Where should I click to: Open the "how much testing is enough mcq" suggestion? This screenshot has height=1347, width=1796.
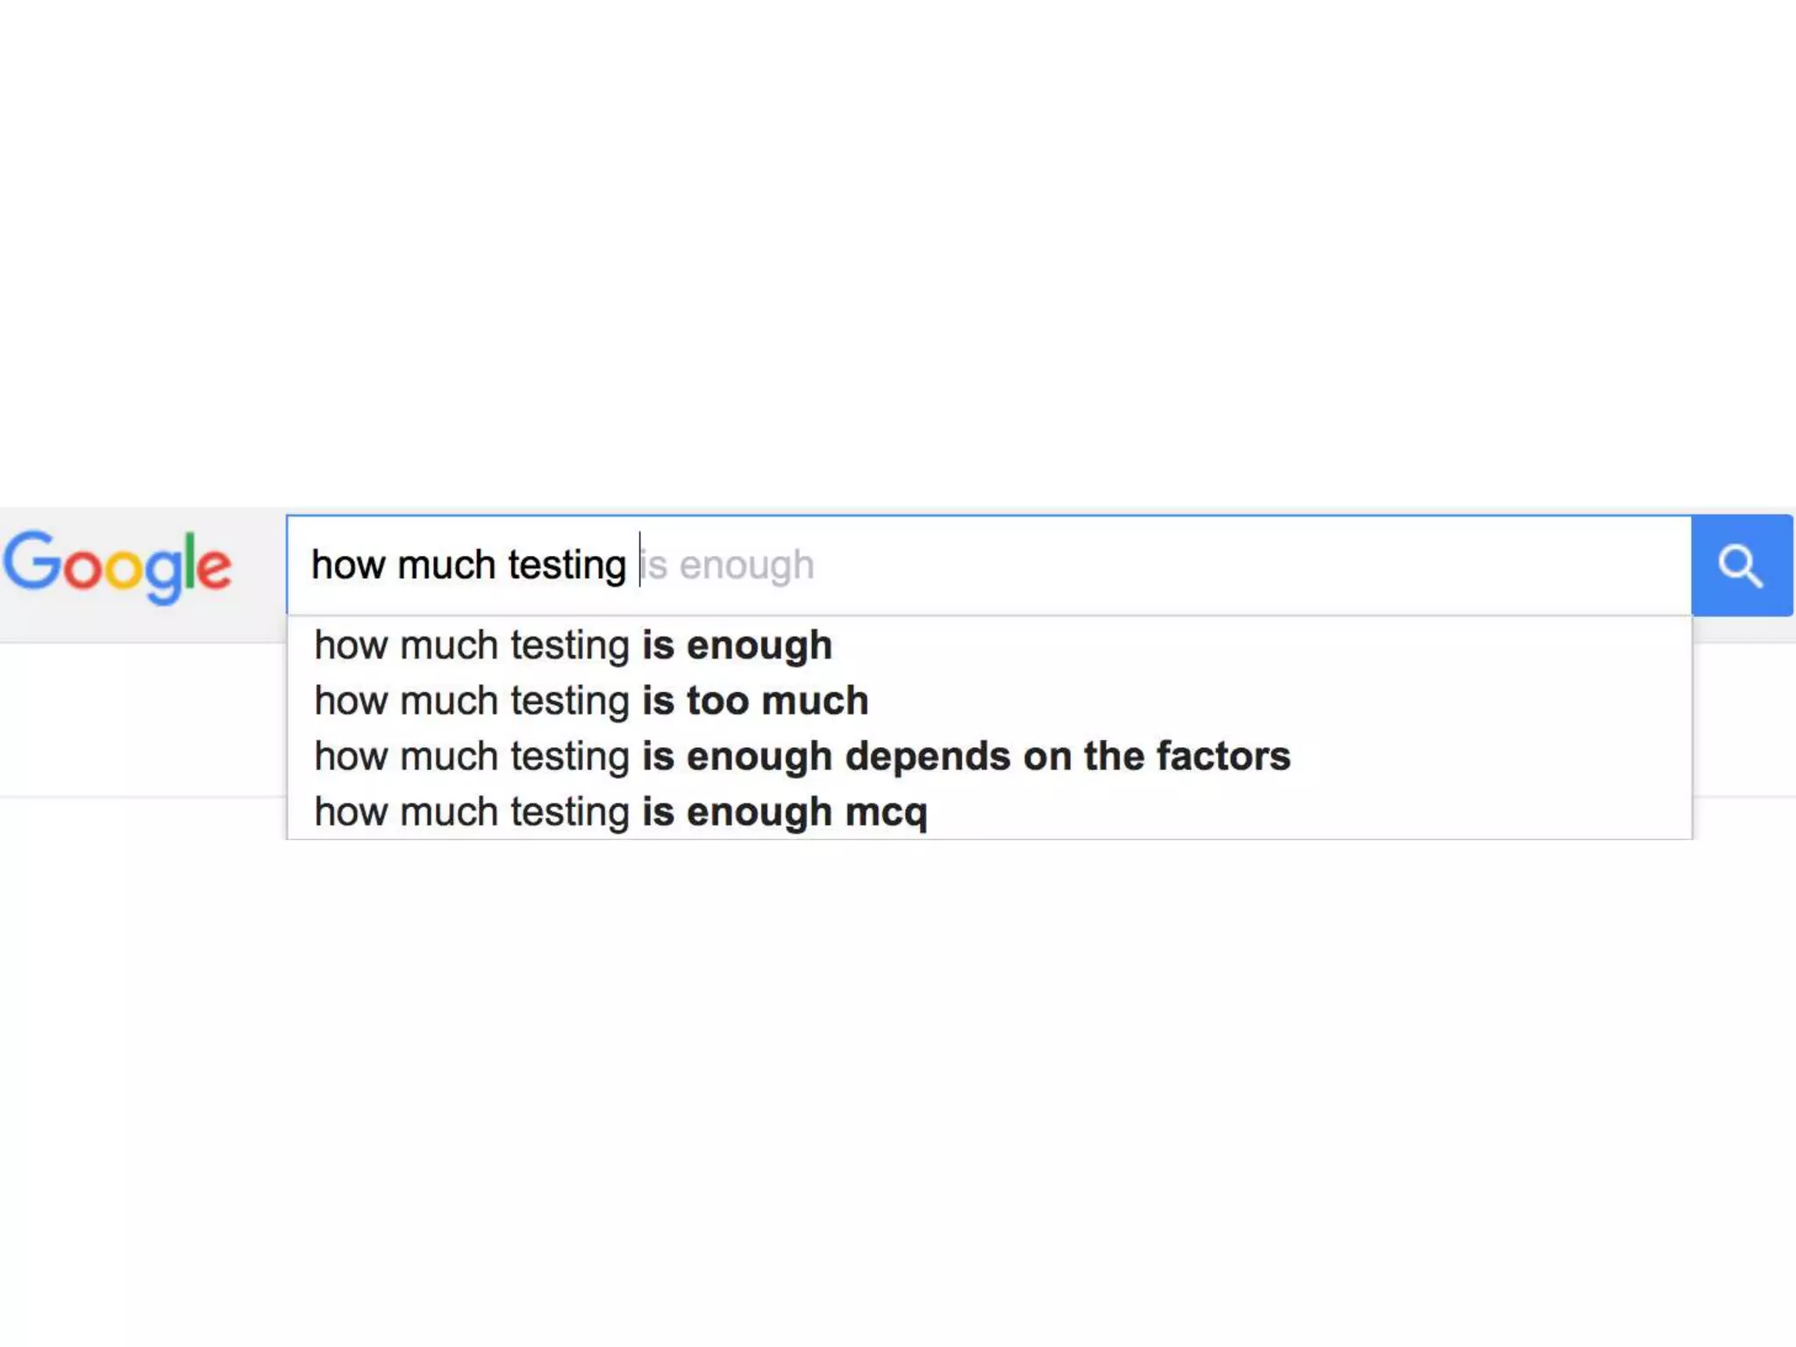[x=620, y=812]
